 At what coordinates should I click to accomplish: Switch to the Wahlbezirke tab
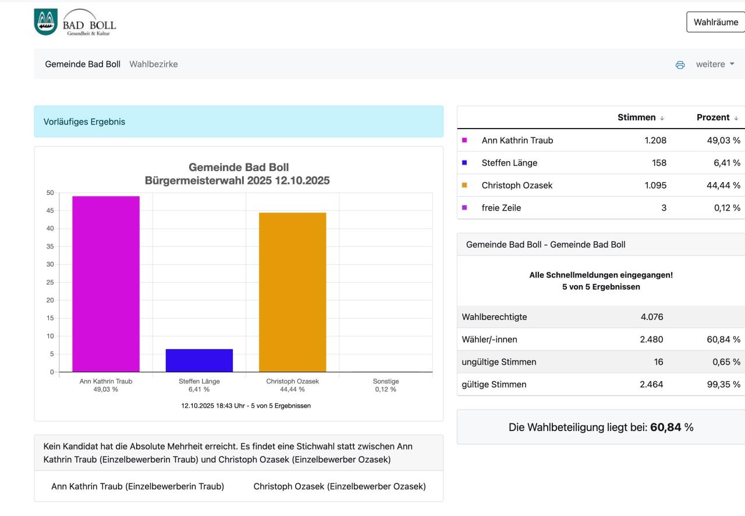(154, 64)
